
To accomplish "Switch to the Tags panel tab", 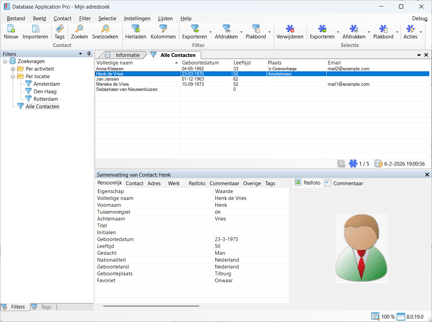I will 43,307.
